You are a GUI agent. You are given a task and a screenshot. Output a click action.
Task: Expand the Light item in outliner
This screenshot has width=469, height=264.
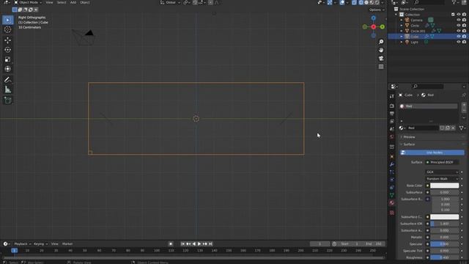coord(402,43)
